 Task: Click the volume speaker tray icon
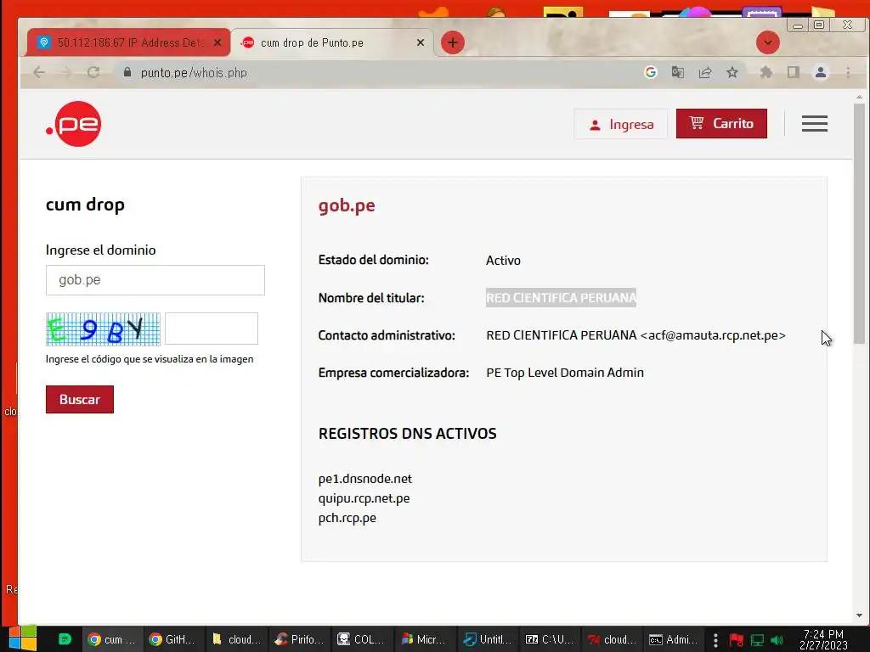coord(777,640)
